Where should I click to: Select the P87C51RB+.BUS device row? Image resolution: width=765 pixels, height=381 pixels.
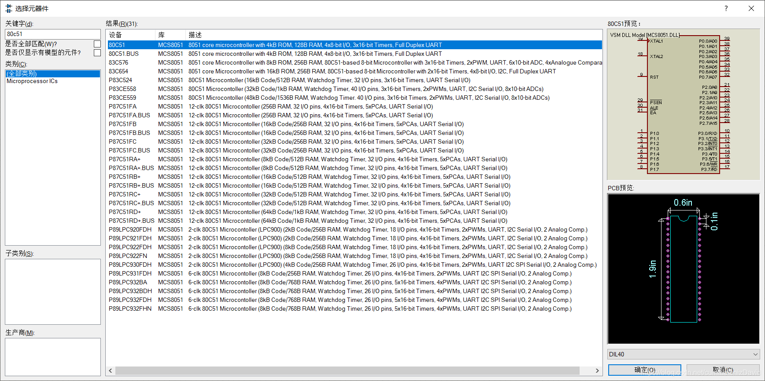coord(355,185)
